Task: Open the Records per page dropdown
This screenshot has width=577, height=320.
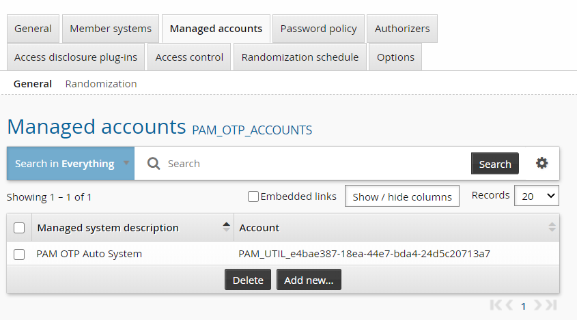Action: click(536, 196)
